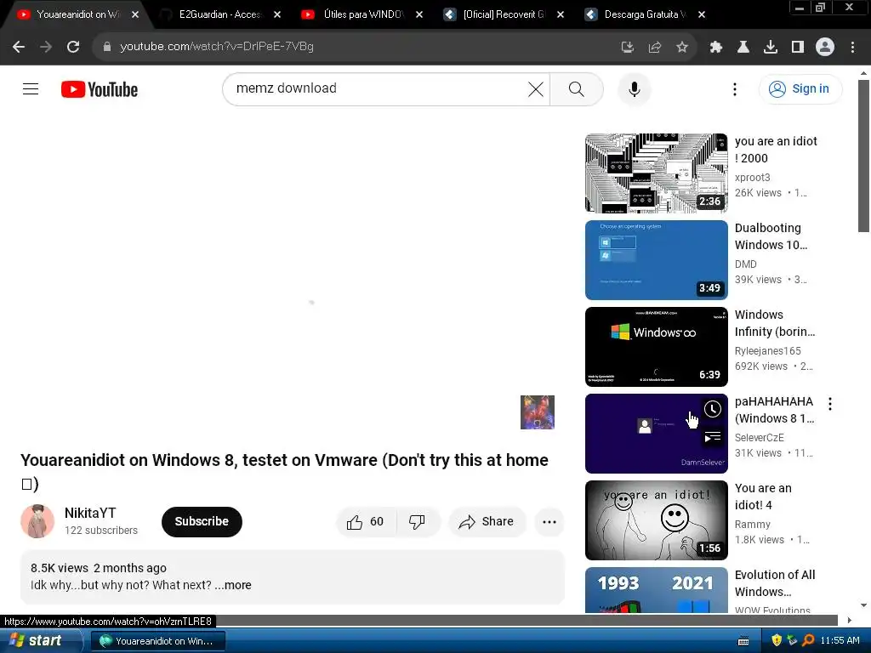The width and height of the screenshot is (871, 653).
Task: Click the Share button
Action: [487, 522]
